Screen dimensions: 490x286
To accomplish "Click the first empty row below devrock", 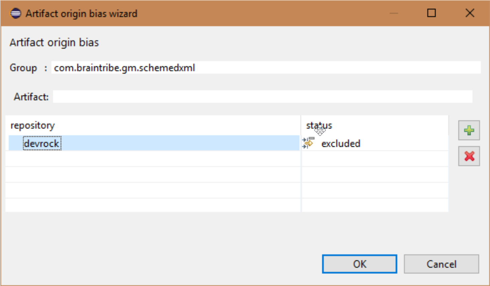I will [x=153, y=159].
